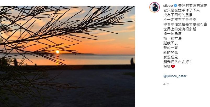This screenshot has height=107, width=210.
Task: Click the red heart emoji after 祝福
Action: click(x=173, y=66)
